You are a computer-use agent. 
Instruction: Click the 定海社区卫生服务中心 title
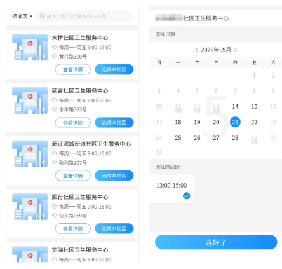click(80, 250)
